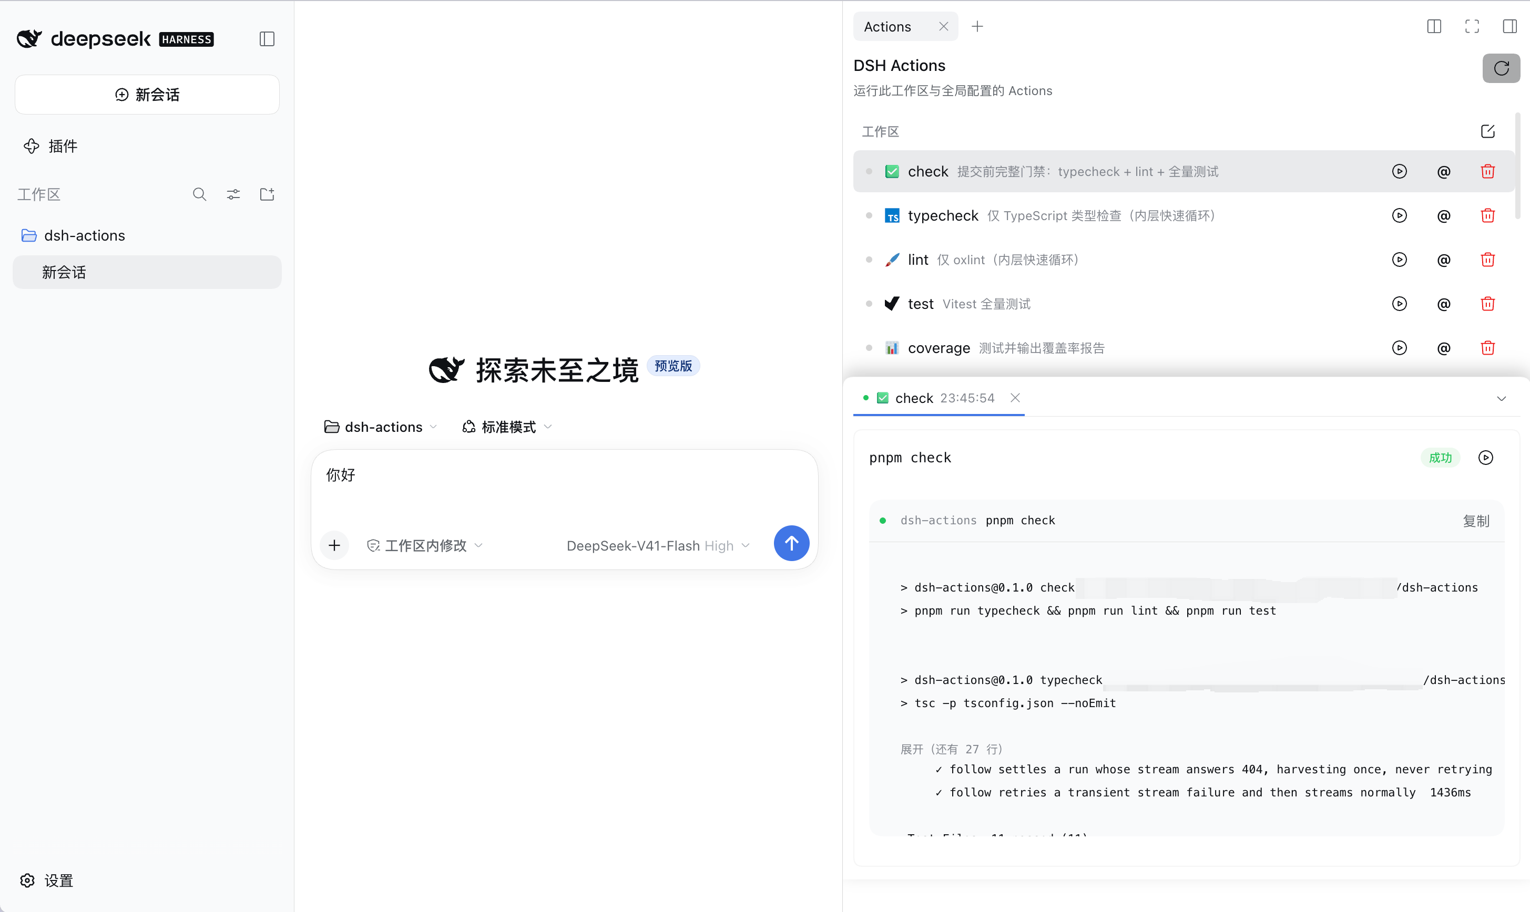Collapse the left sidebar panel icon

click(267, 39)
